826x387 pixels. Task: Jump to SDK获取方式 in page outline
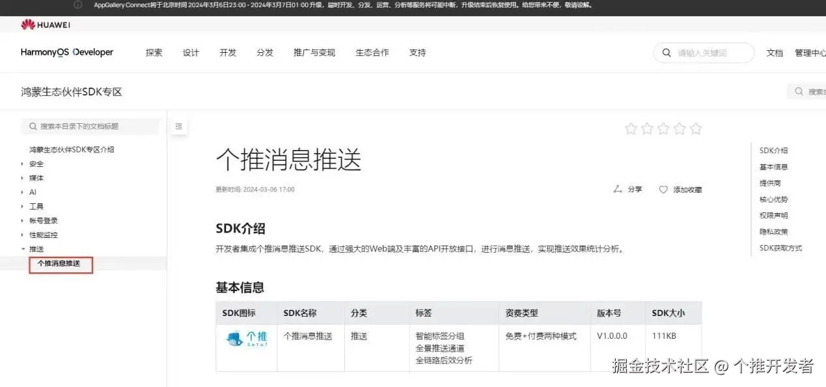coord(780,248)
